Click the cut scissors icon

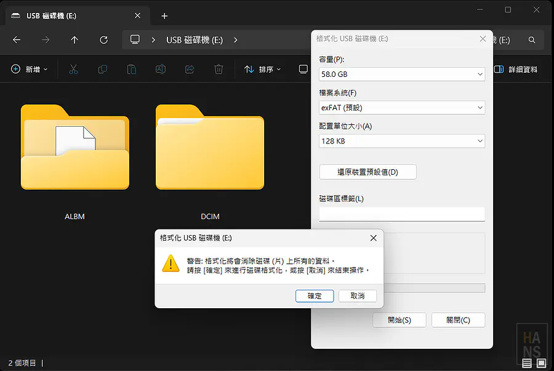click(x=74, y=70)
